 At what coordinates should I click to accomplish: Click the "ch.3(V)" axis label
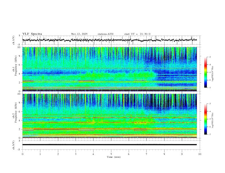coord(14,145)
